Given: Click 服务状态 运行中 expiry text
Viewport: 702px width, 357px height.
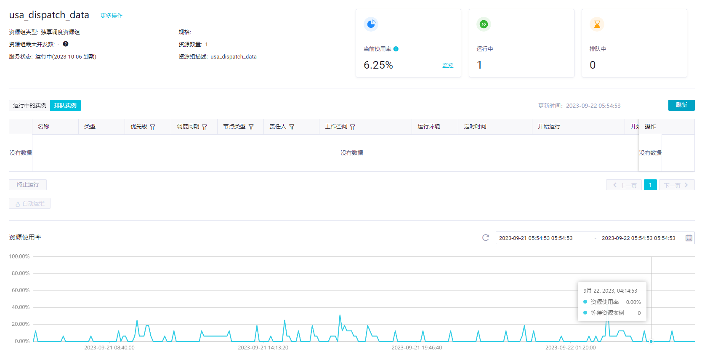Looking at the screenshot, I should click(x=53, y=56).
